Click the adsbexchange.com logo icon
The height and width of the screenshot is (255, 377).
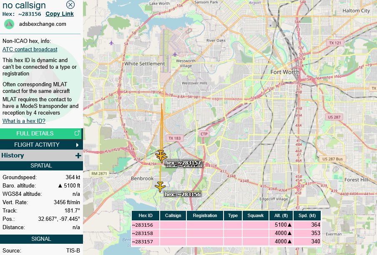9,24
